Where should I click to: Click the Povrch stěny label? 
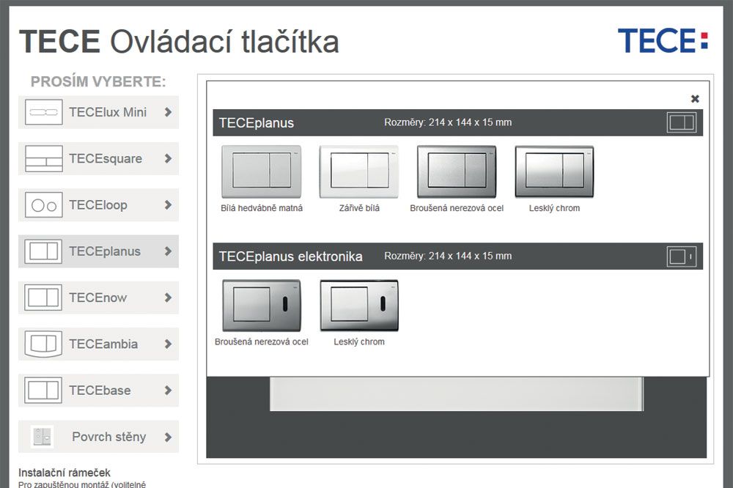click(109, 437)
